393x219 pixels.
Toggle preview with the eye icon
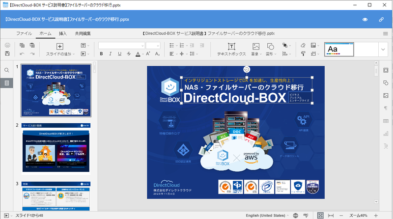[x=365, y=19]
